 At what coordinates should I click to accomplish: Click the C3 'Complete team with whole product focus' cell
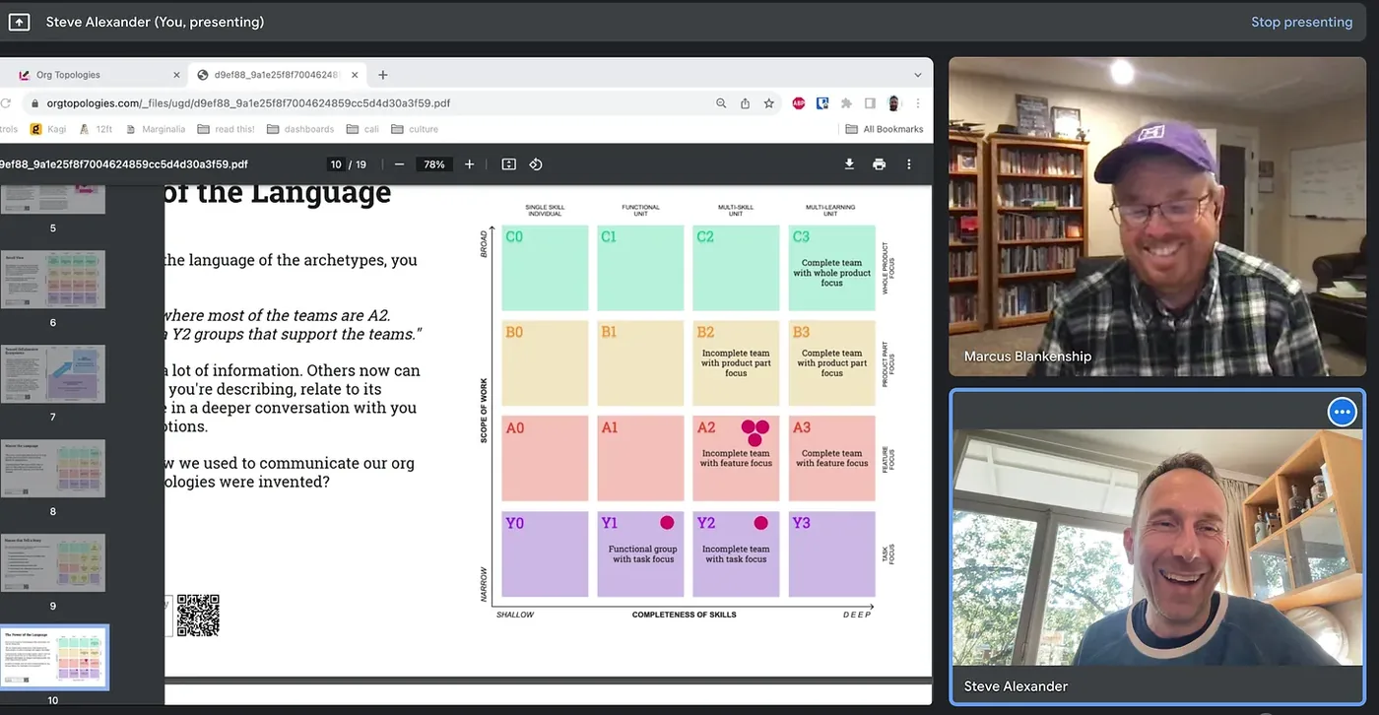832,268
